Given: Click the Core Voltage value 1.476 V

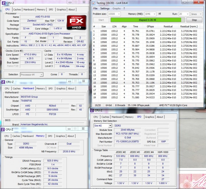Looking at the screenshot, I should click(58, 29).
